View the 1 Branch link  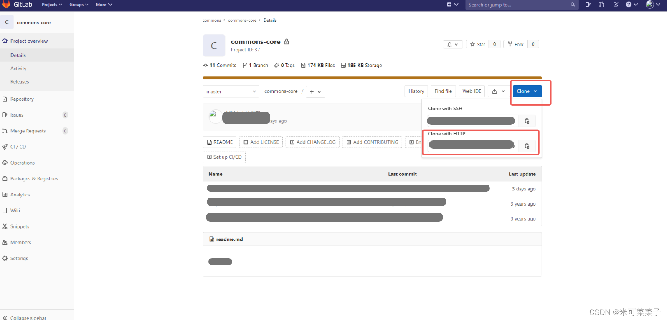[255, 65]
